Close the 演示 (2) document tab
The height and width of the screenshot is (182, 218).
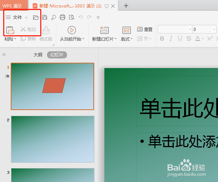tap(113, 6)
